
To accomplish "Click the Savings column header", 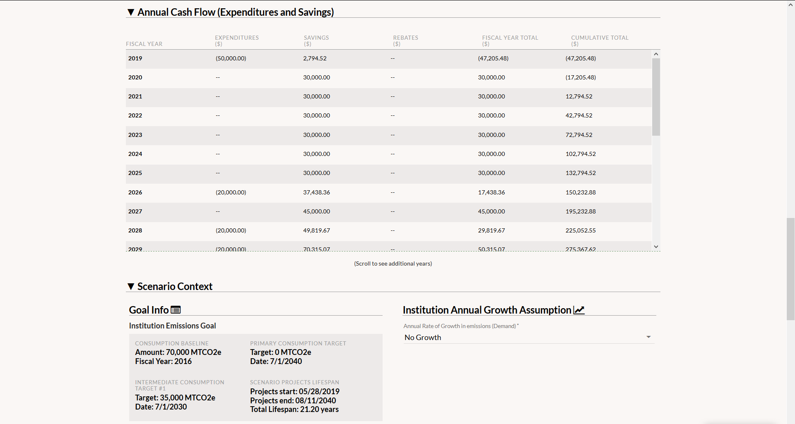I will pos(316,41).
